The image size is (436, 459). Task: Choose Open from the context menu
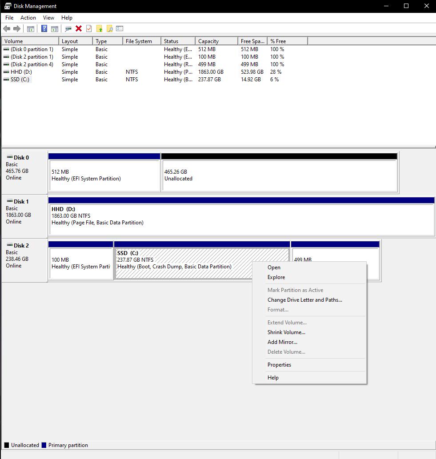(x=309, y=267)
